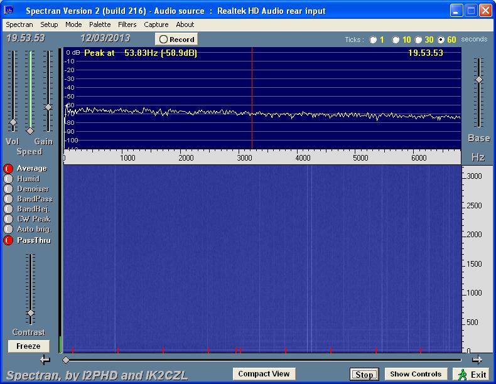
Task: Toggle the PassThru option
Action: coord(8,240)
